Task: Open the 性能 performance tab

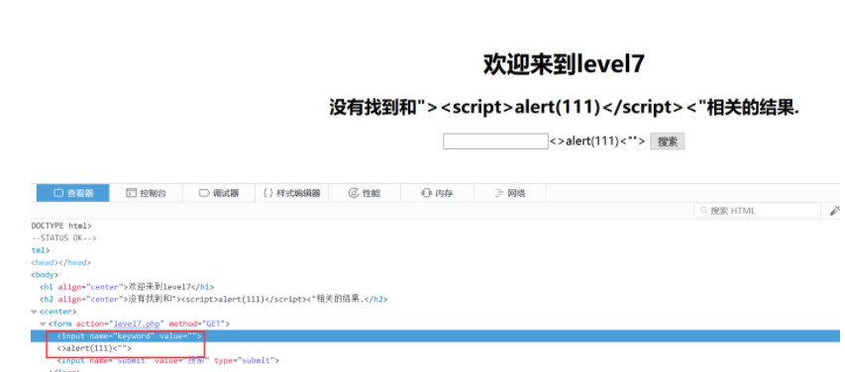Action: [365, 193]
